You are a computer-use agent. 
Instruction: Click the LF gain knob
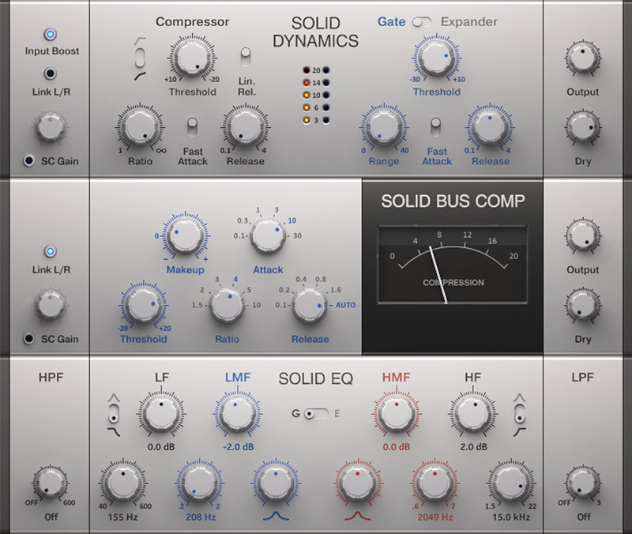161,413
